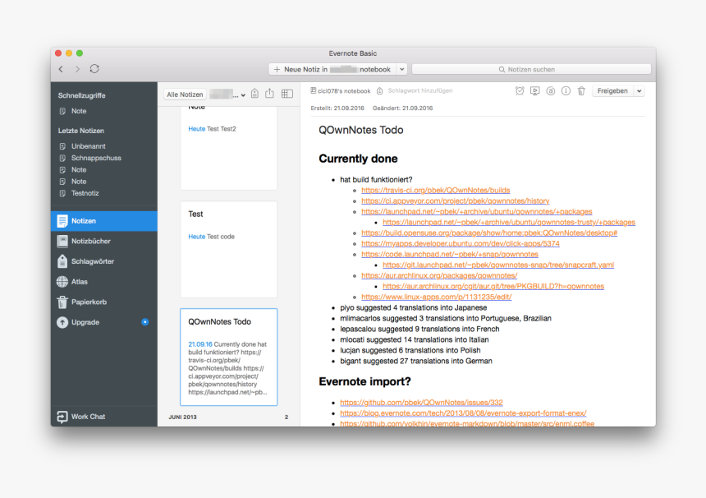Set a reminder with the alarm clock icon
Viewport: 706px width, 498px height.
click(520, 91)
